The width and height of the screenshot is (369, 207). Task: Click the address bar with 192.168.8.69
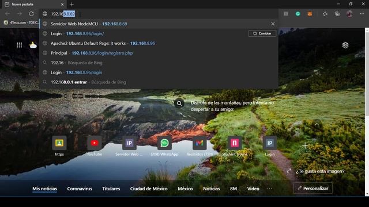coord(159,14)
